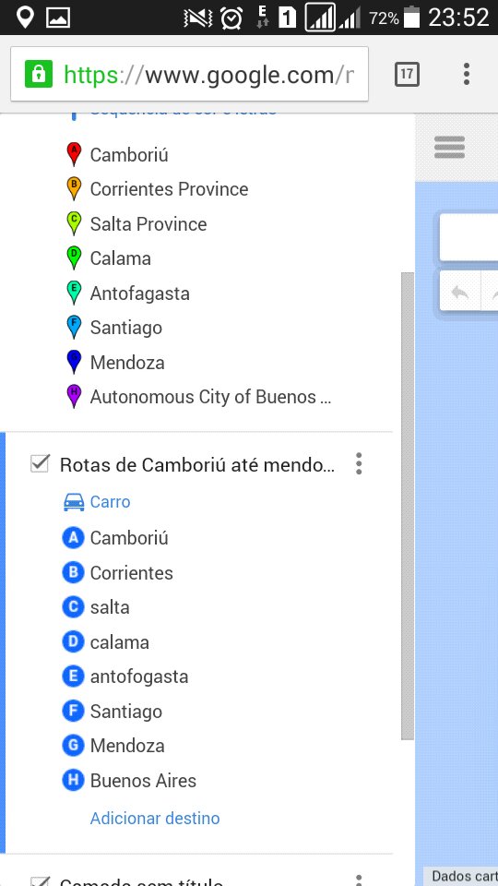The image size is (498, 886).
Task: Open the Chrome overflow menu
Action: [466, 74]
